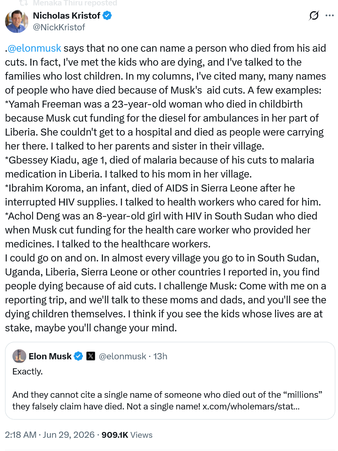Click the Nicholas Kristof display name
Screen dimensions: 338x451
pos(66,16)
